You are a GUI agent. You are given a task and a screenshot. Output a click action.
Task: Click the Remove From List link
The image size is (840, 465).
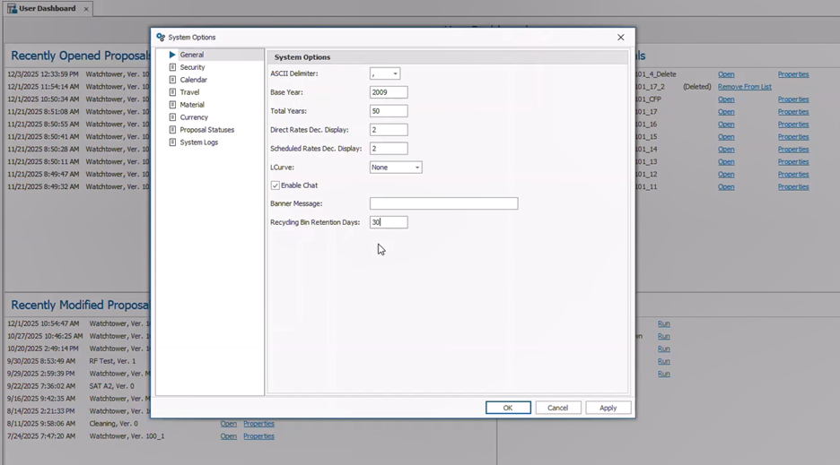[x=744, y=87]
